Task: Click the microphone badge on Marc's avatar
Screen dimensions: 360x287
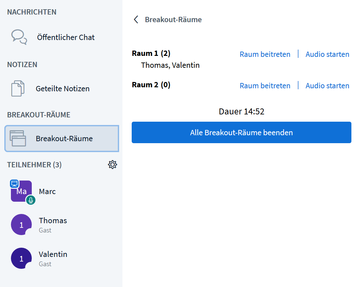Action: tap(30, 200)
